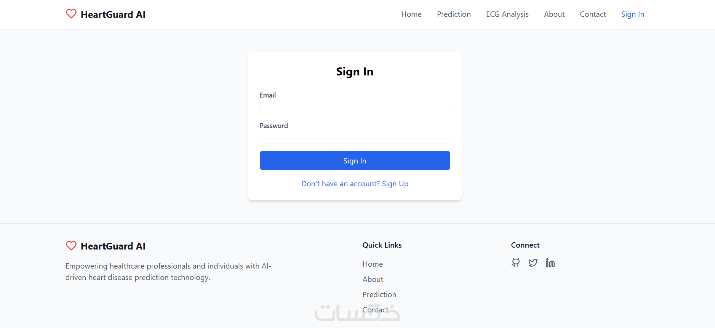Click Sign In link in navigation bar
This screenshot has height=328, width=715.
(x=632, y=14)
